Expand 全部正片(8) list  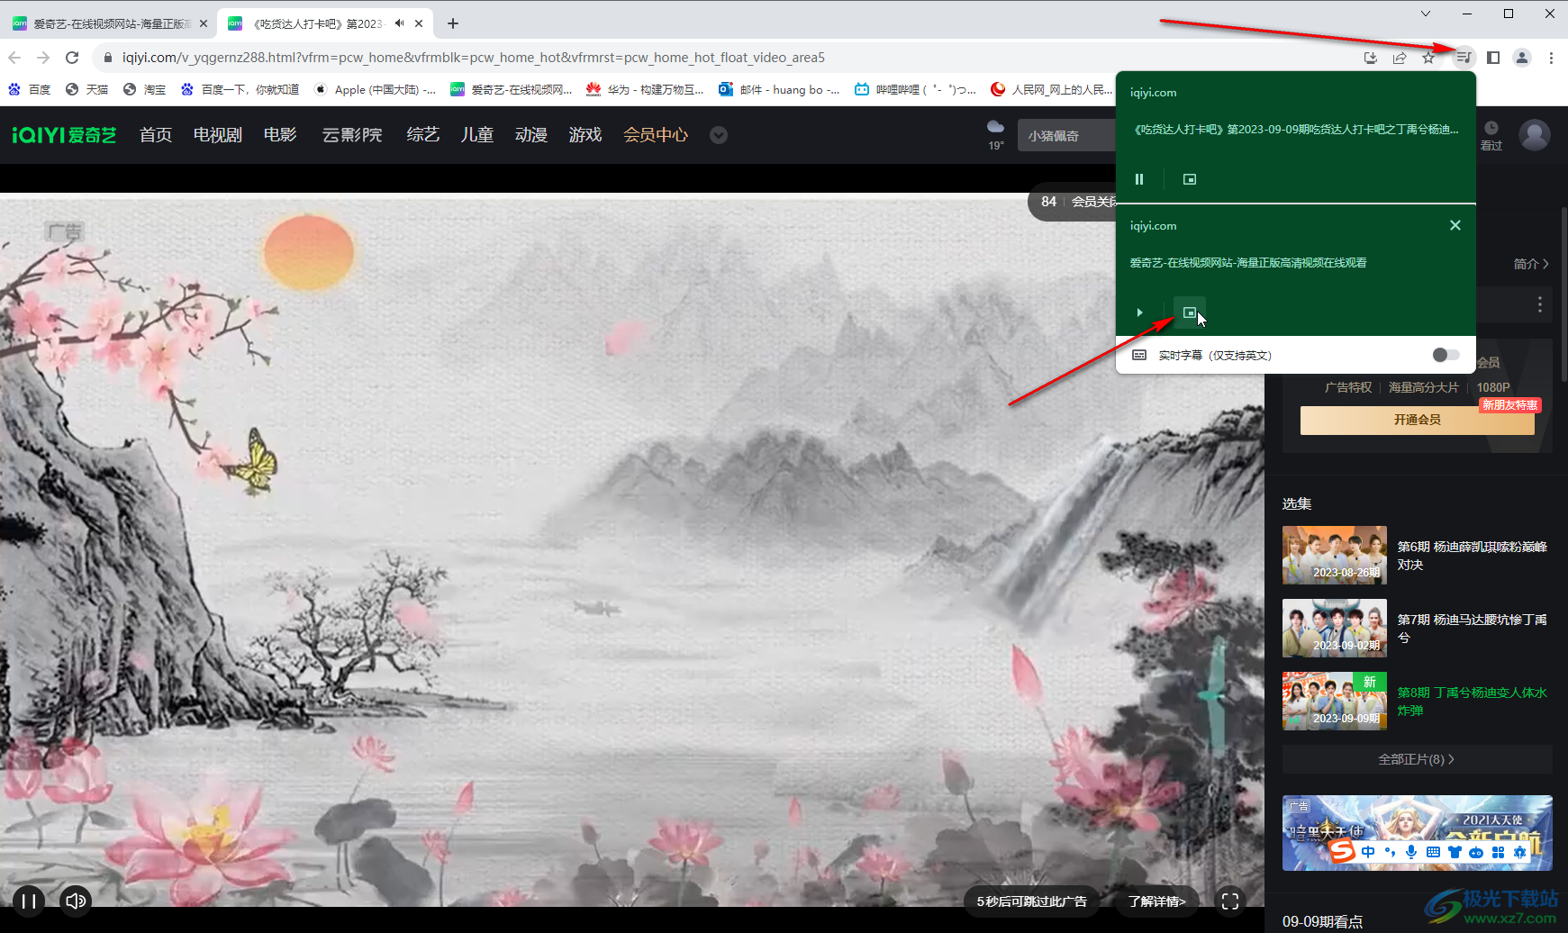[1417, 759]
